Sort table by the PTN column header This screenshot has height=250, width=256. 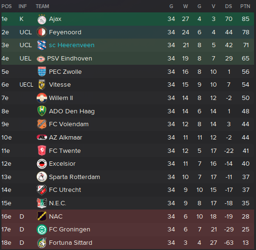pyautogui.click(x=245, y=6)
